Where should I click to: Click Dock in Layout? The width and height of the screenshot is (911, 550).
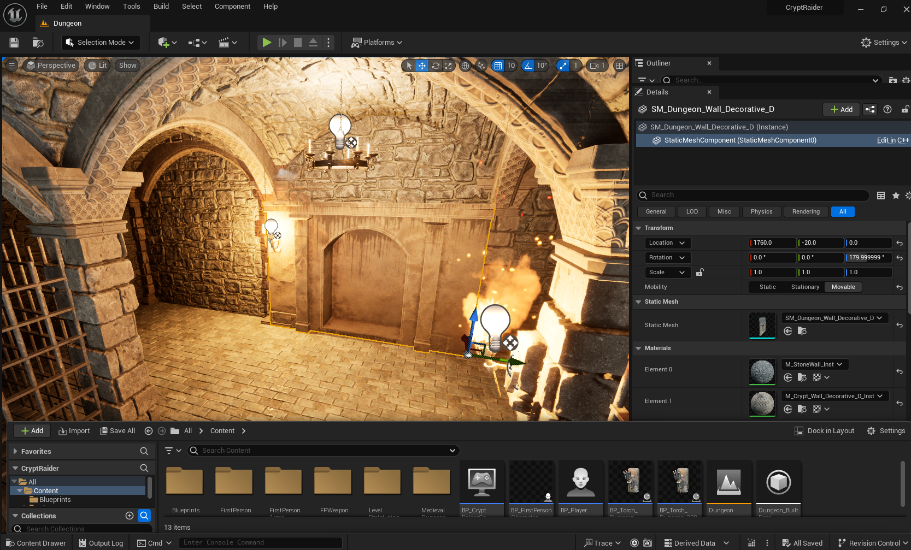point(825,431)
